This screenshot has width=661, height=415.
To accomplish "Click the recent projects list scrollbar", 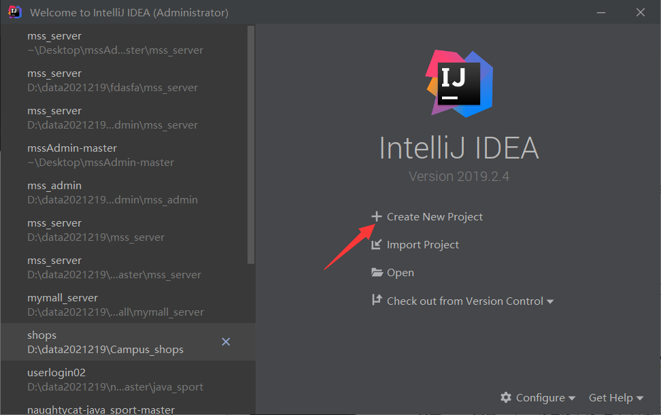I will pyautogui.click(x=251, y=145).
